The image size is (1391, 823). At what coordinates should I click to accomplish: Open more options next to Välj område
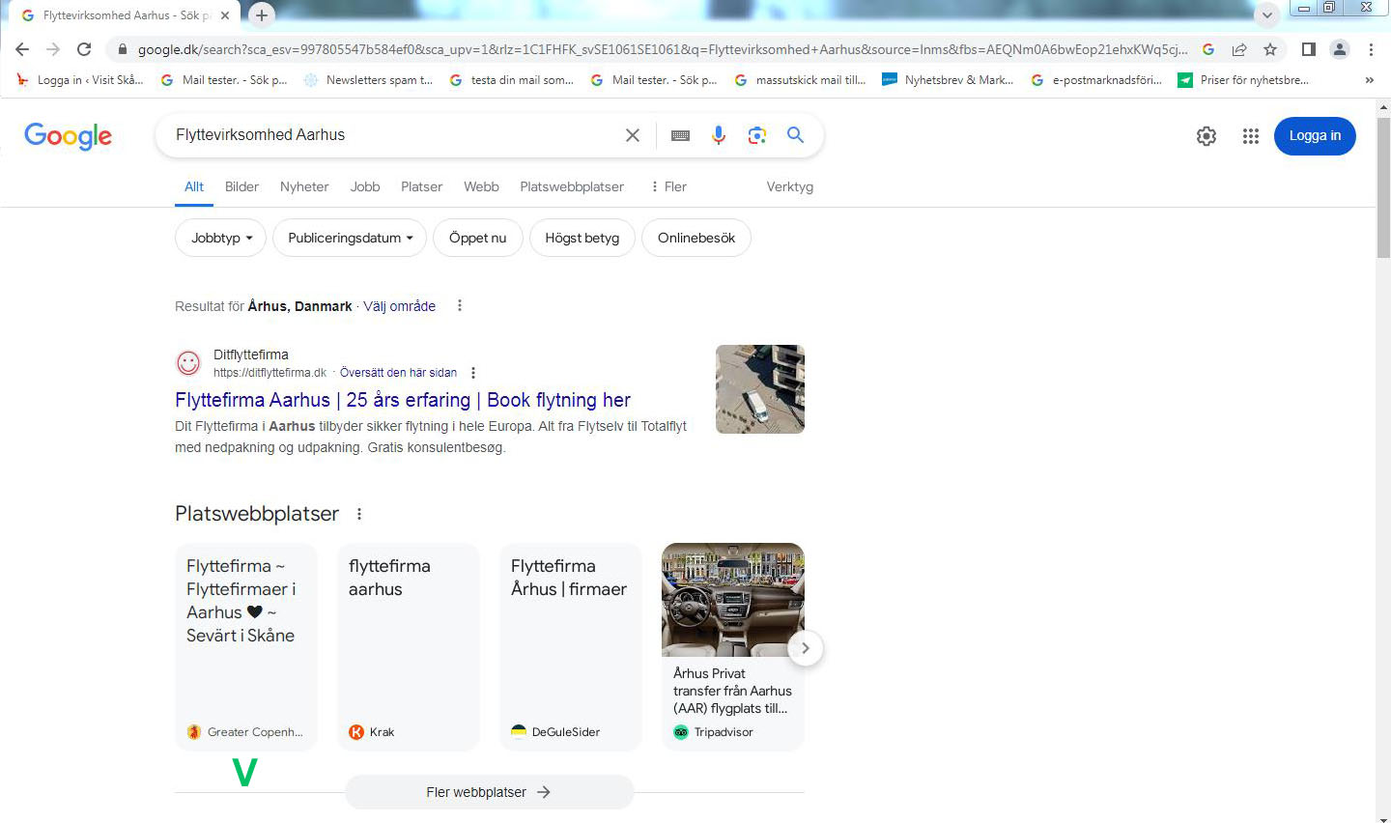pos(460,306)
